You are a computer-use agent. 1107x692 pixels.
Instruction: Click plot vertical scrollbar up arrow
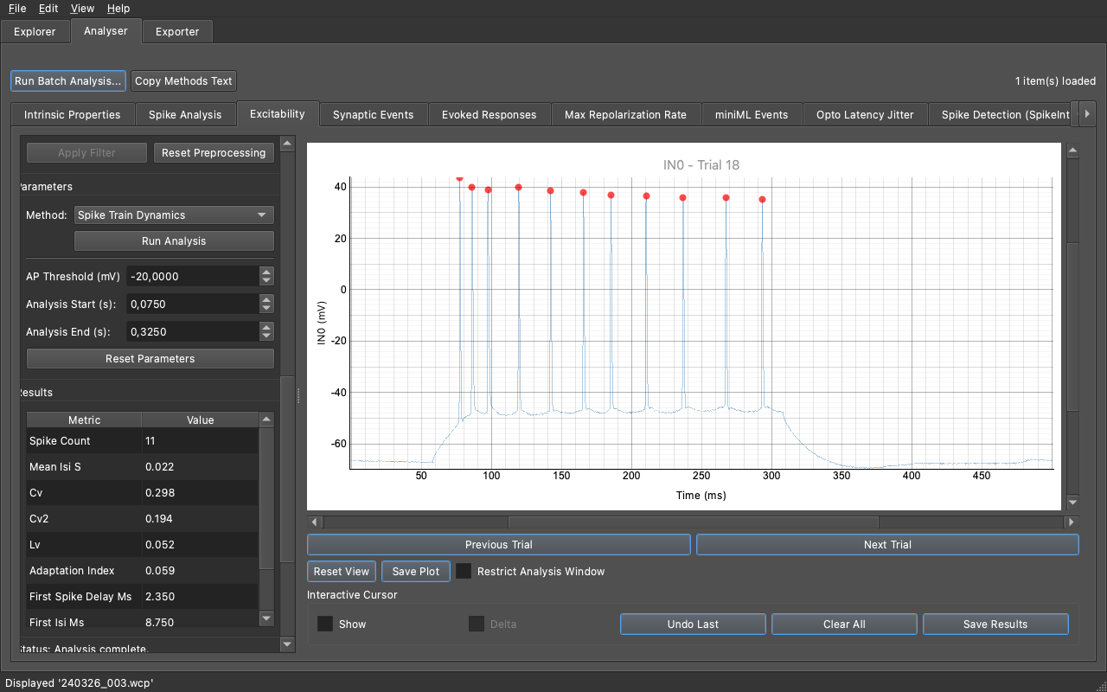point(1073,151)
